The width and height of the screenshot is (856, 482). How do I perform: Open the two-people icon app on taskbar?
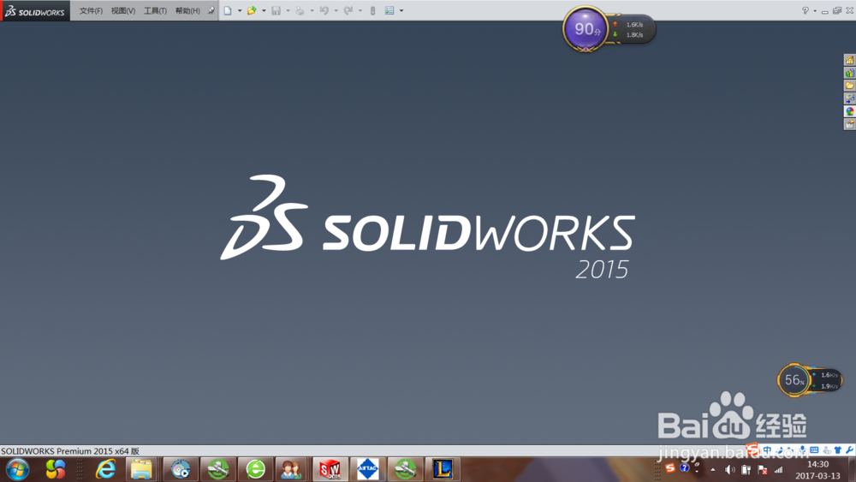pos(292,469)
